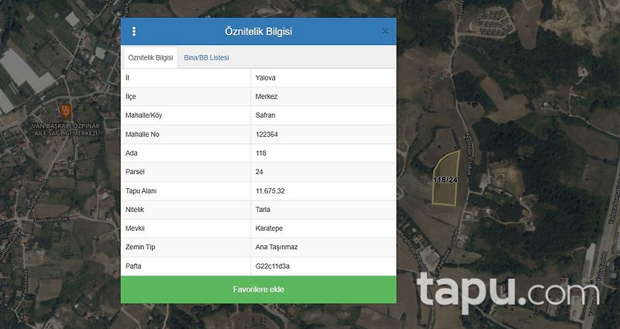The width and height of the screenshot is (620, 329).
Task: Click the Ada row value 118
Action: [261, 153]
